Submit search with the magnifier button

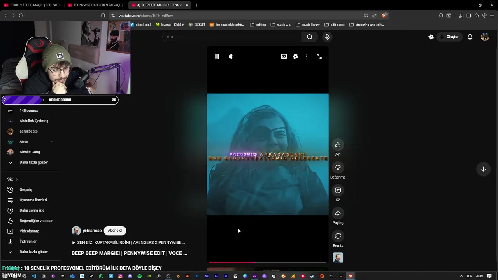(x=310, y=37)
